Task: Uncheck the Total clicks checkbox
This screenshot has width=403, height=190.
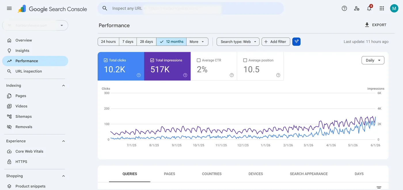Action: click(x=105, y=60)
